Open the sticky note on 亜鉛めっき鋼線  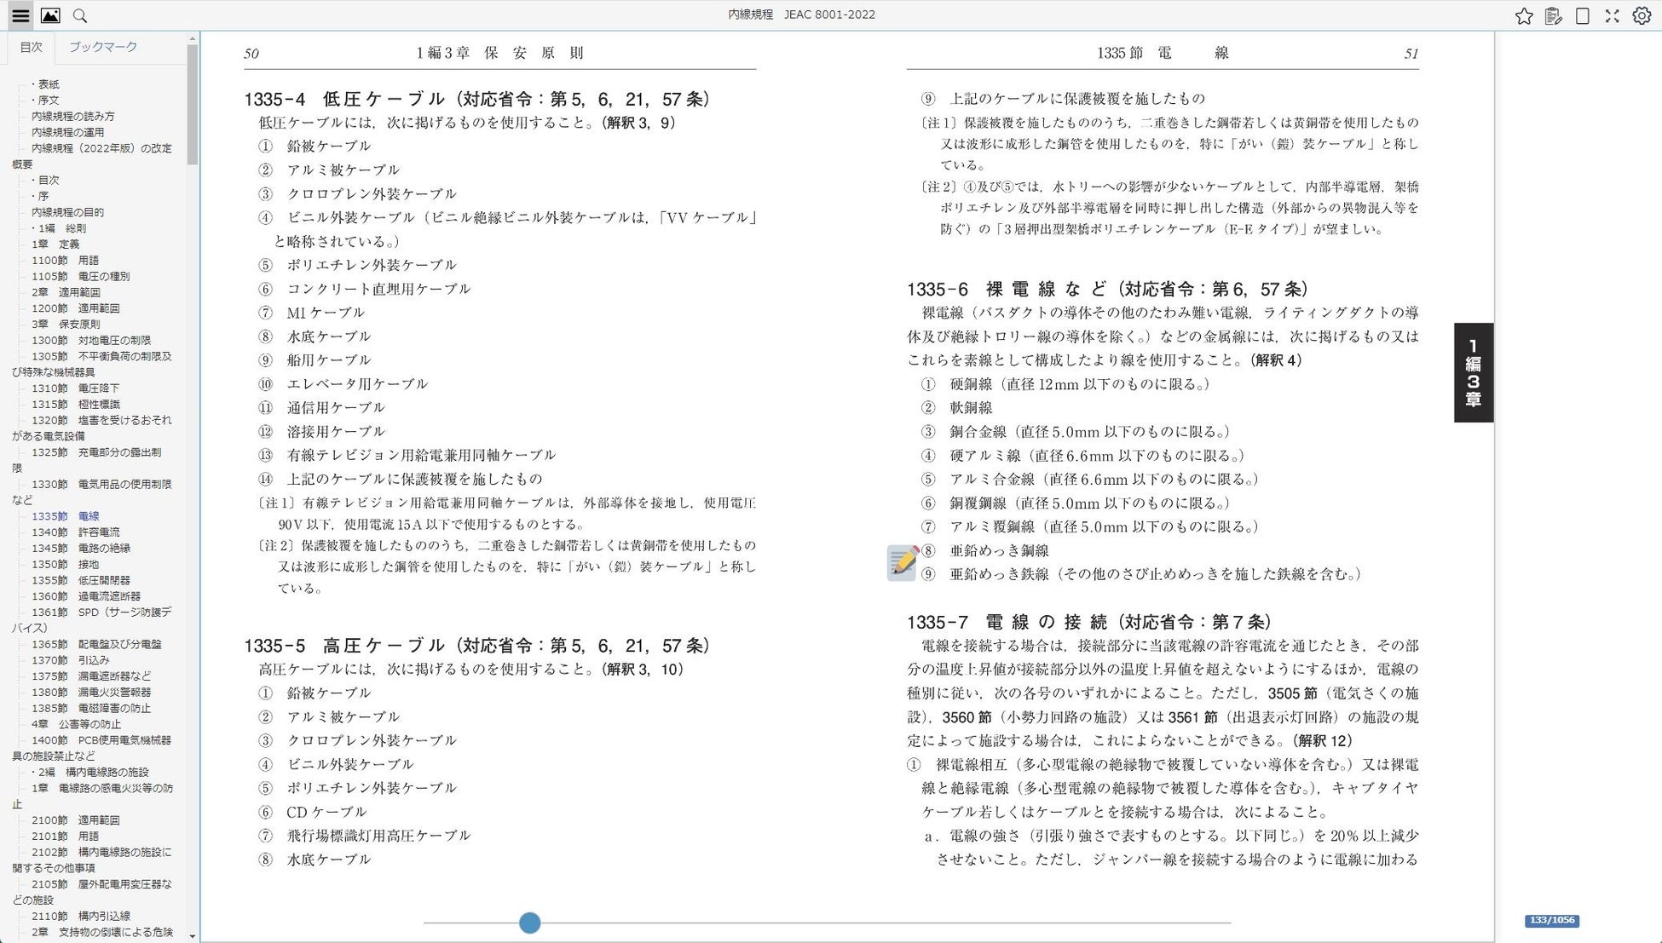point(902,562)
